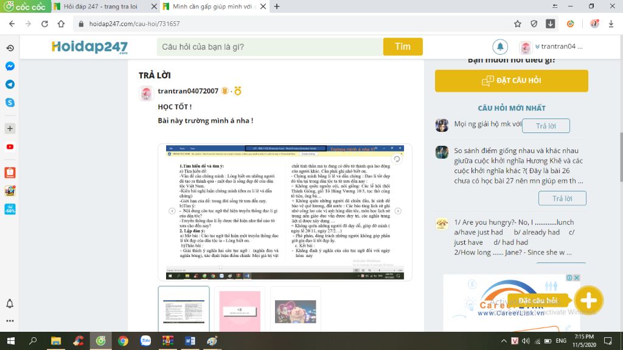Open File Explorer from the taskbar
The height and width of the screenshot is (350, 623).
[x=55, y=341]
